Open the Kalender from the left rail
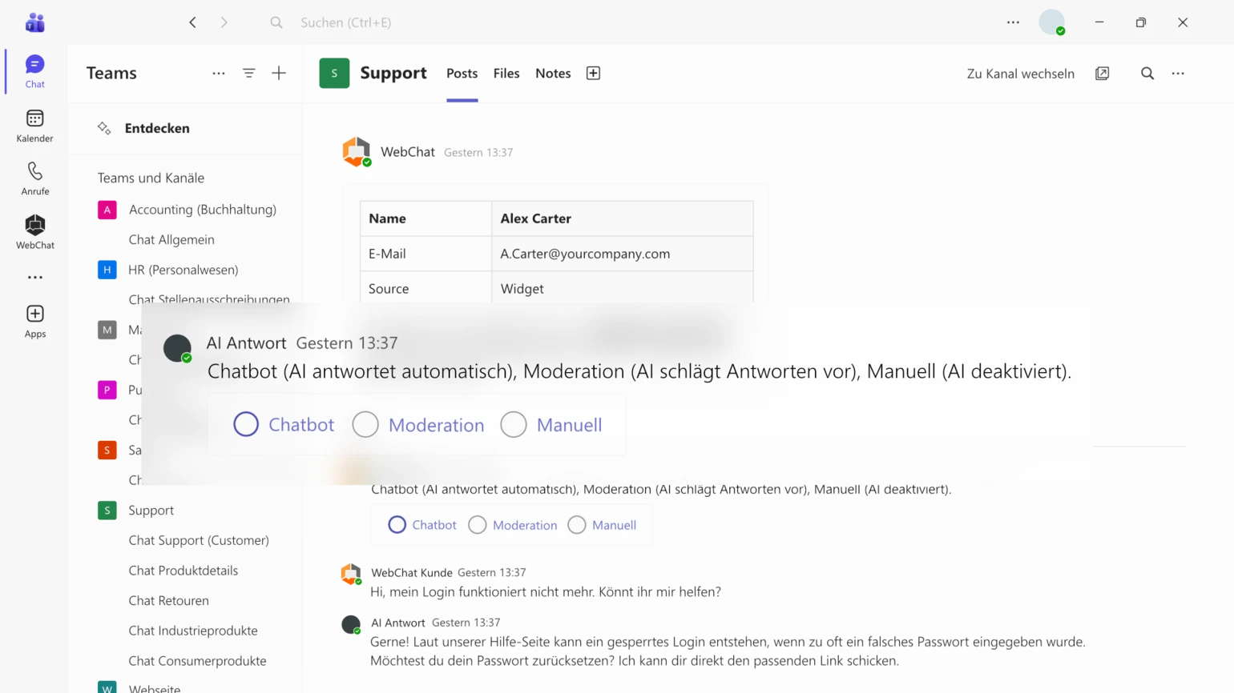The image size is (1234, 693). pos(34,126)
